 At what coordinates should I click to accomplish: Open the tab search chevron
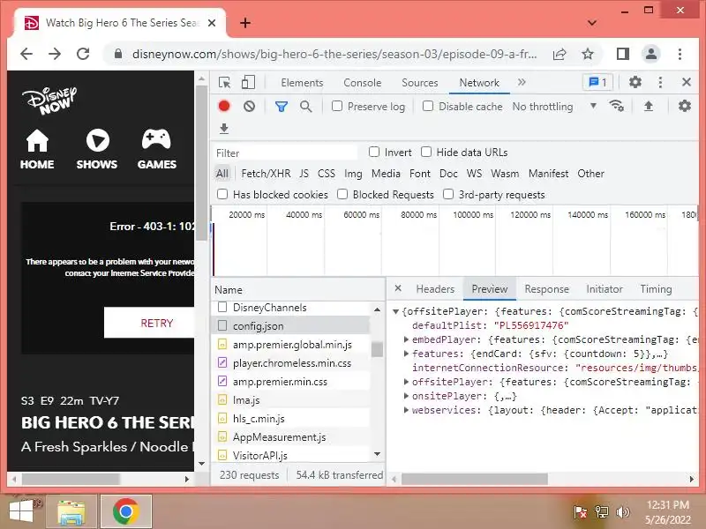coord(592,23)
